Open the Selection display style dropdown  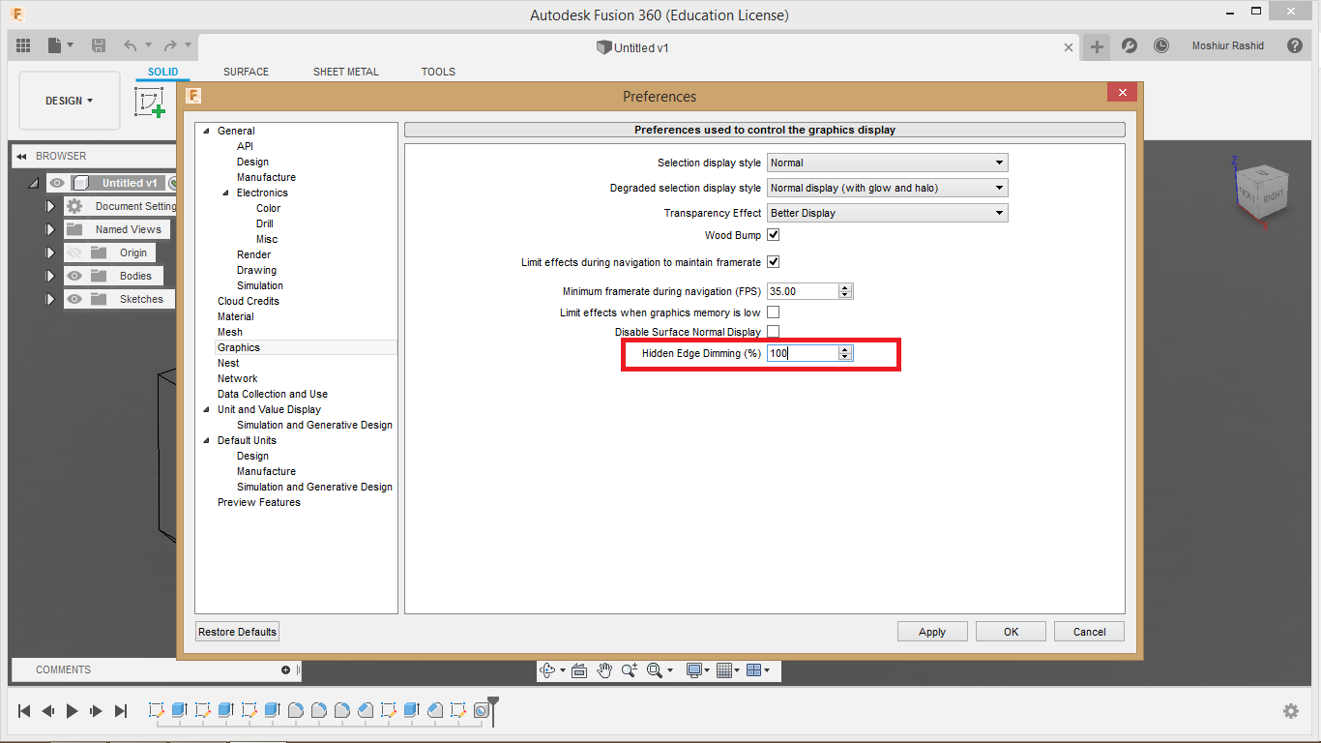888,163
